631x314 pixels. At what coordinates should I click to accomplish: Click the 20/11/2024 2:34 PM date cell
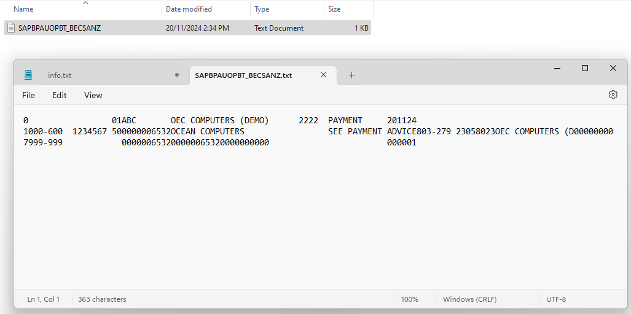pyautogui.click(x=198, y=28)
